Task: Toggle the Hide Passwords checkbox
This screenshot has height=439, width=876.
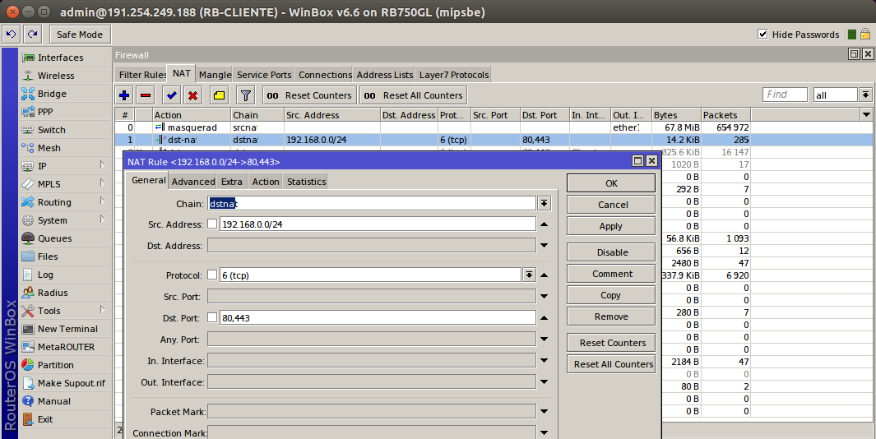Action: (x=762, y=34)
